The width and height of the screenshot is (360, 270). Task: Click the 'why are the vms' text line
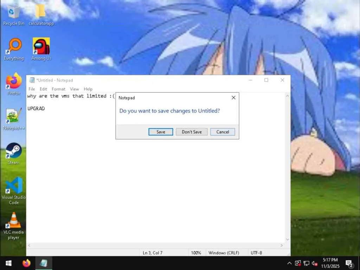point(71,96)
